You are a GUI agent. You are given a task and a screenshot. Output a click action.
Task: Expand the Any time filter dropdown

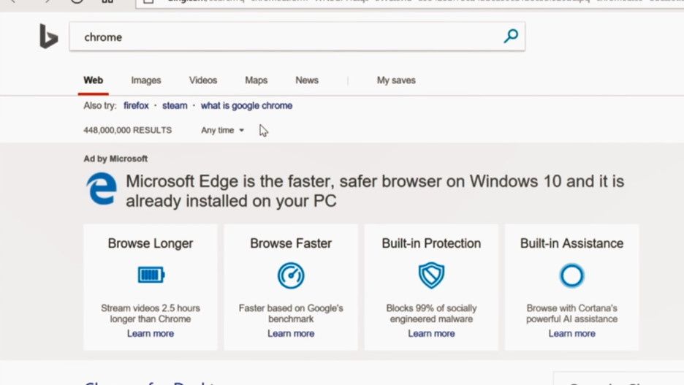tap(222, 130)
